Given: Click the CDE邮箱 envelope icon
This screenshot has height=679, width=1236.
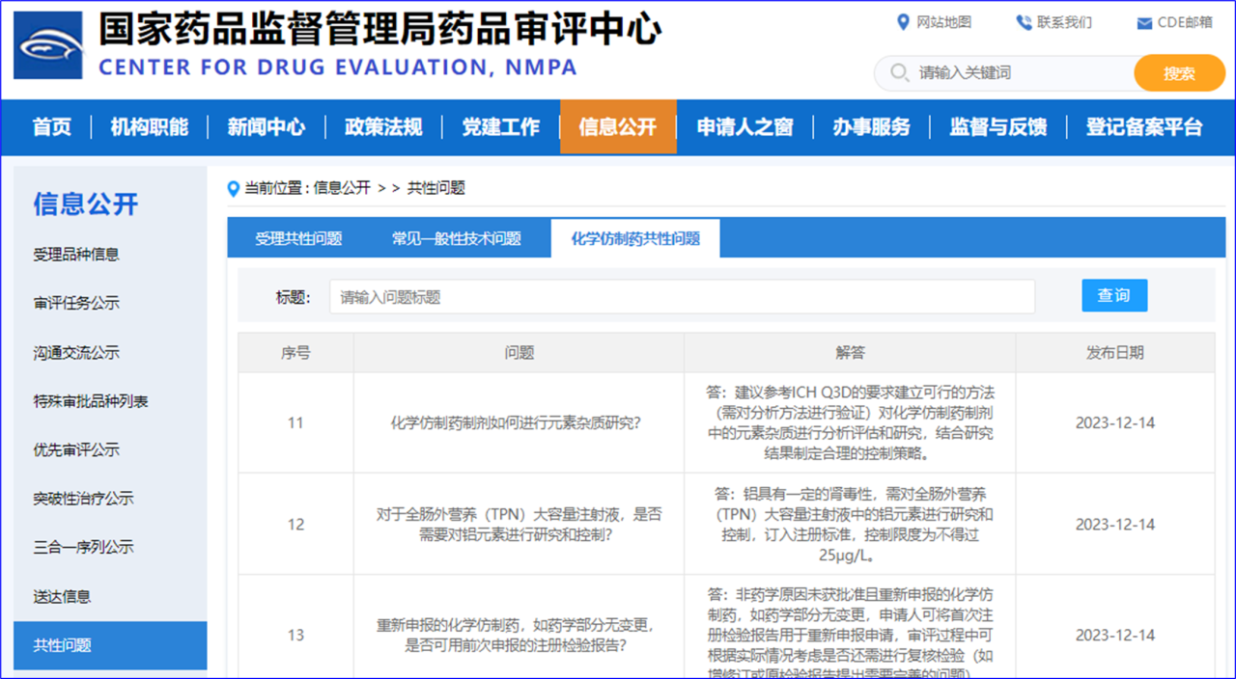Looking at the screenshot, I should (1144, 23).
